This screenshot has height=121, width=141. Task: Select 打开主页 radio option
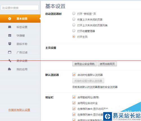pos(74,36)
